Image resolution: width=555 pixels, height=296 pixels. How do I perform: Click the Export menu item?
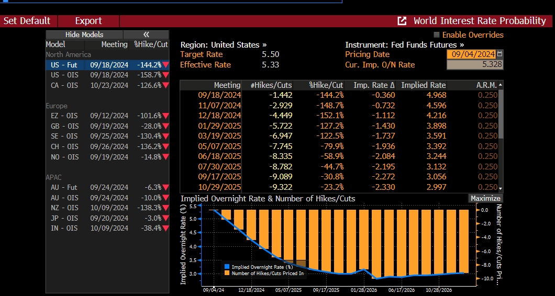pos(88,21)
